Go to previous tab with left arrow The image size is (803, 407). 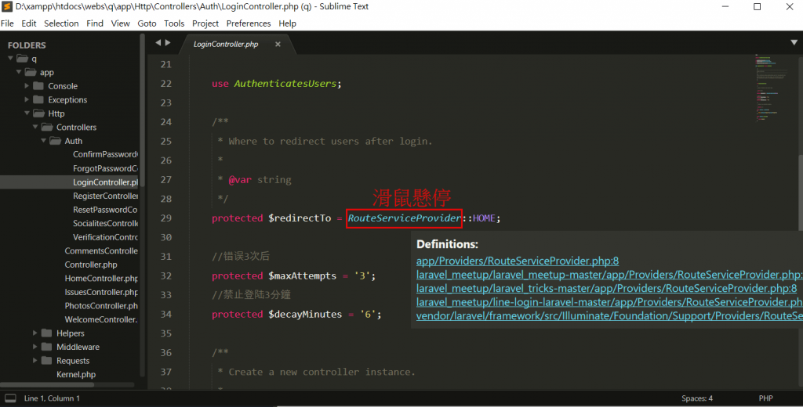158,43
